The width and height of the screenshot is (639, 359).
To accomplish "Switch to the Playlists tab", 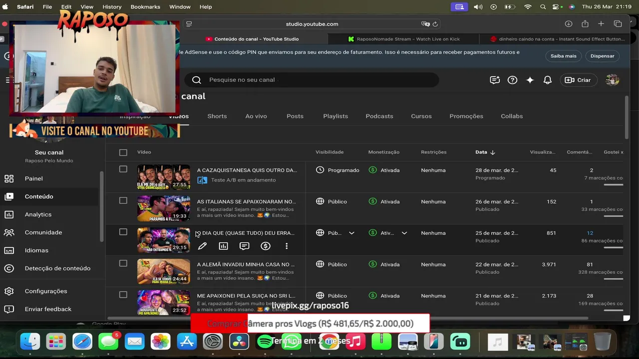I will point(335,116).
